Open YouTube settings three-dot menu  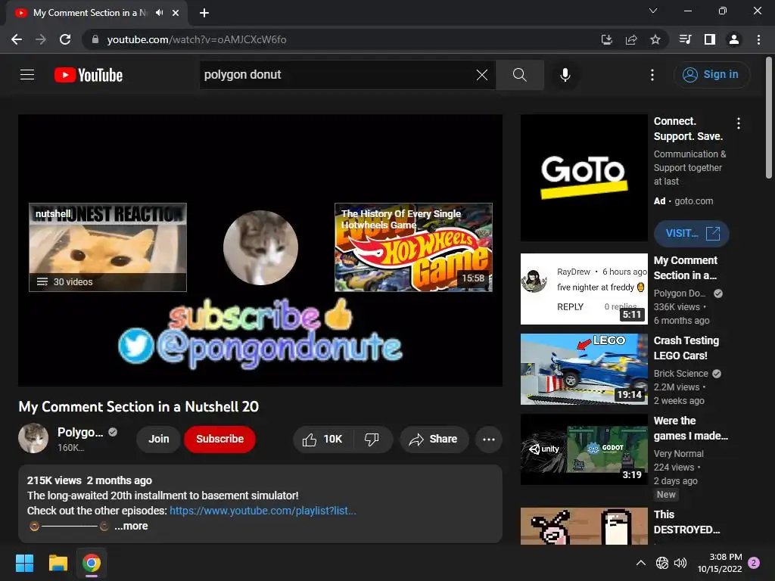click(x=652, y=75)
